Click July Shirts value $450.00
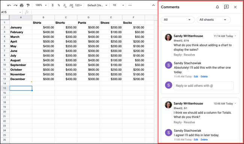The image size is (244, 144). (44, 55)
